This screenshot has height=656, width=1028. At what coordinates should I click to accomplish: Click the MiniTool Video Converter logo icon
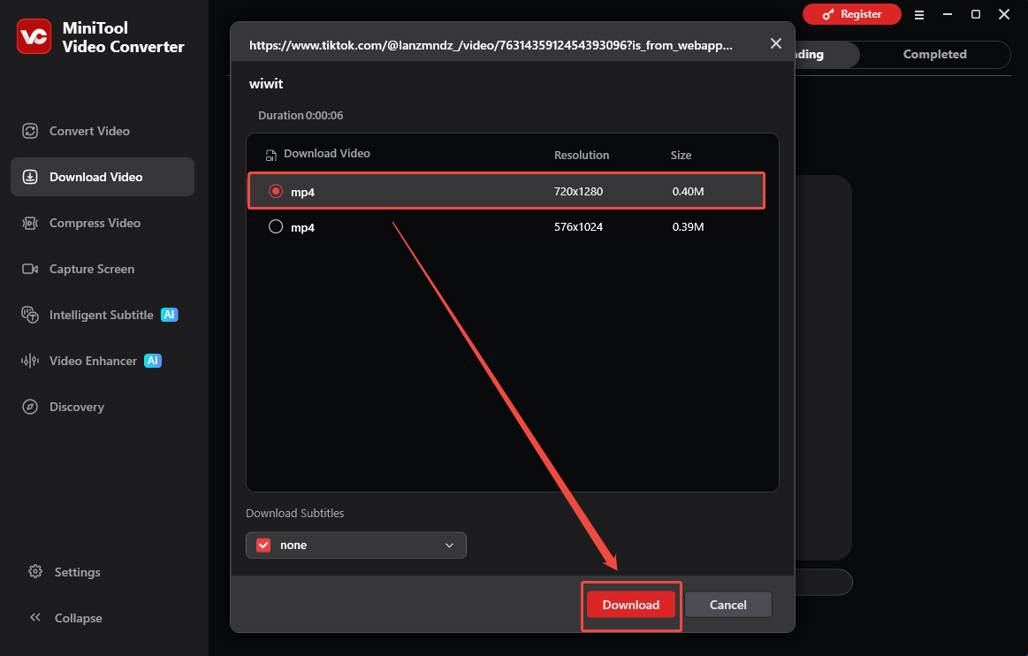click(x=34, y=37)
